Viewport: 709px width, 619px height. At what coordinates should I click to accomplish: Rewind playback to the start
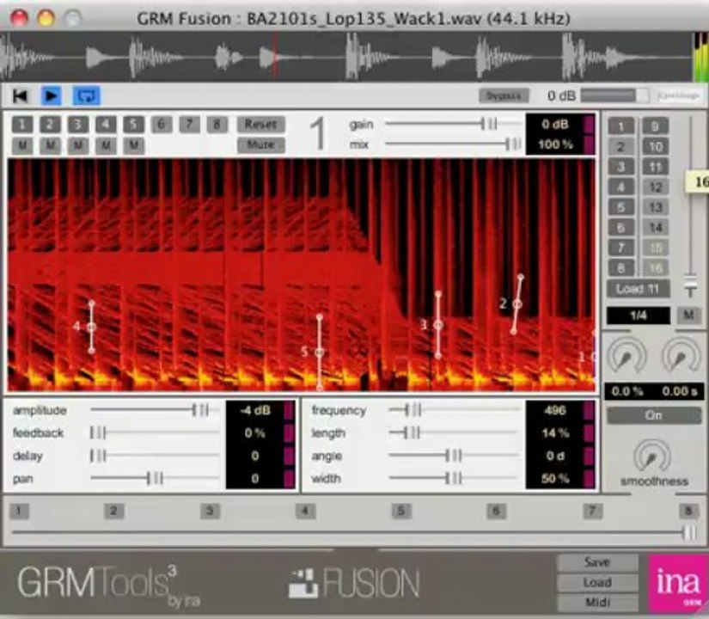21,96
